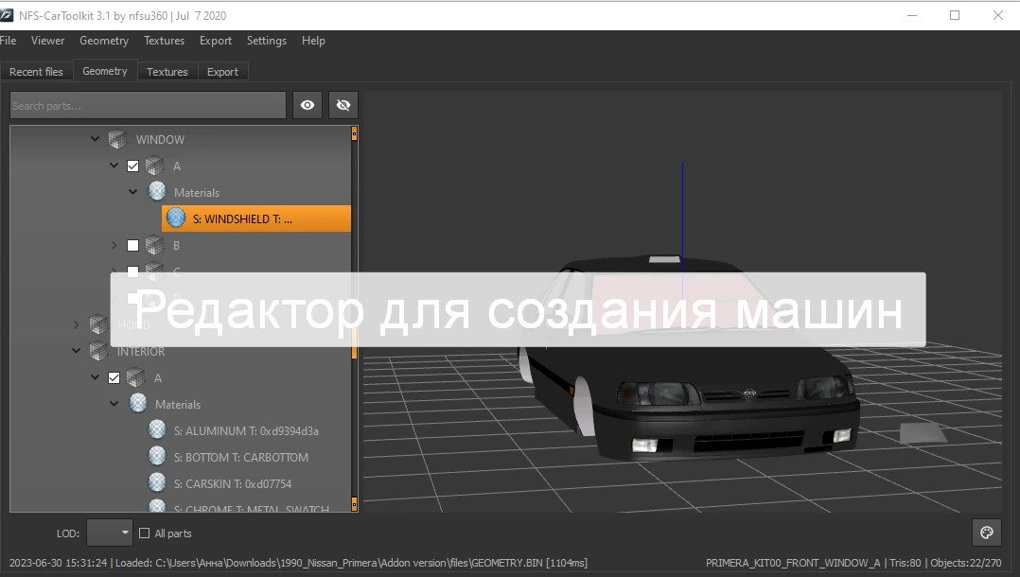Click the WINDOW part cube icon
Viewport: 1020px width, 577px height.
click(x=115, y=138)
